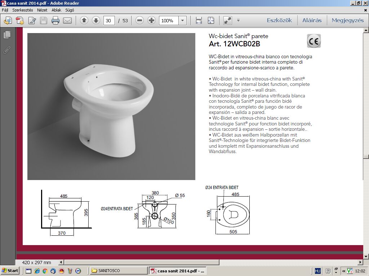Click the Email envelope icon

click(x=67, y=20)
